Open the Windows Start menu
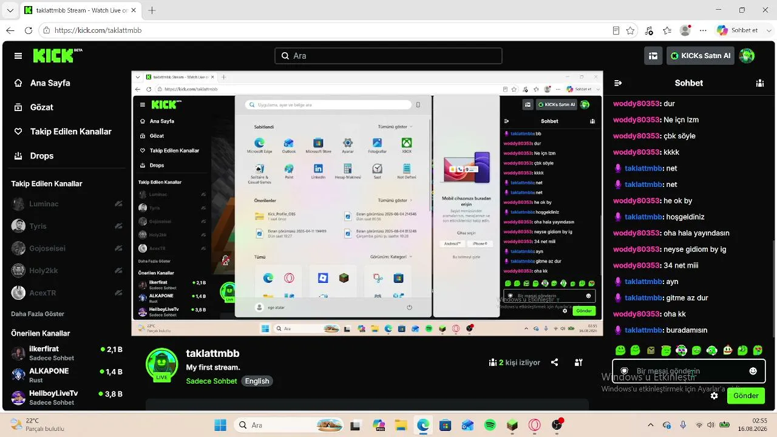Image resolution: width=777 pixels, height=437 pixels. pos(220,425)
